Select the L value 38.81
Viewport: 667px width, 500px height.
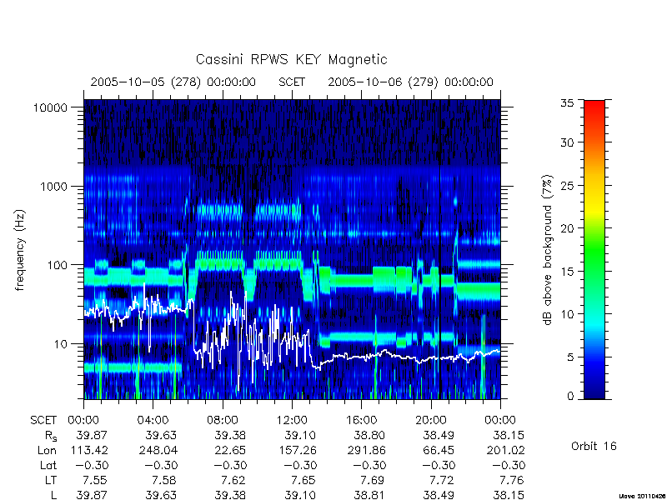pos(369,495)
